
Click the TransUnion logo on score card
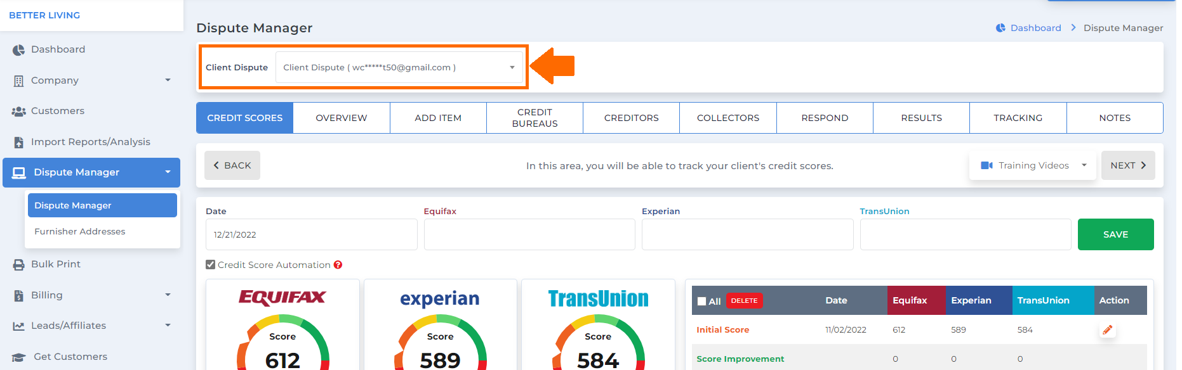(x=598, y=298)
